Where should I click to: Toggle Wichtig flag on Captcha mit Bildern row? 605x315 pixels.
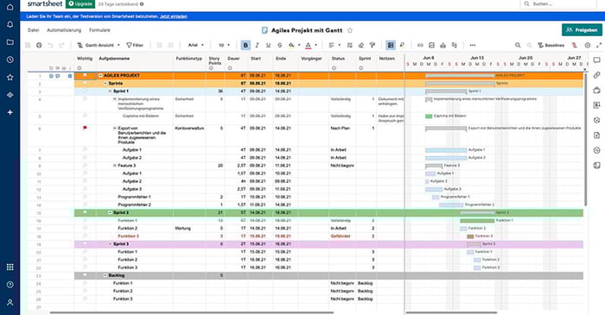[x=85, y=116]
